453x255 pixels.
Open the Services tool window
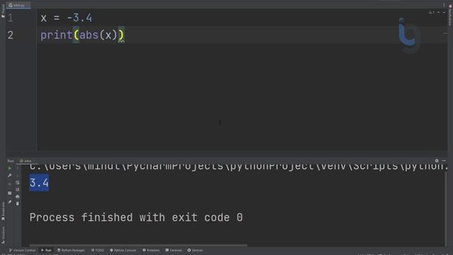[x=195, y=250]
